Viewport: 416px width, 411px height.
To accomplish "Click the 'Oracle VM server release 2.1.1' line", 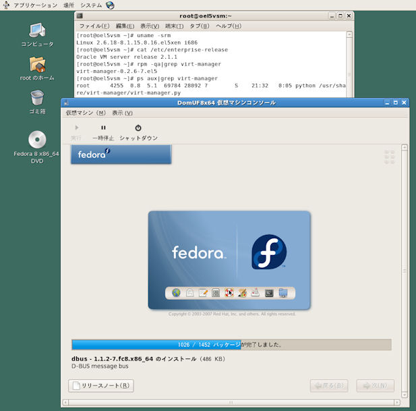I will click(127, 57).
